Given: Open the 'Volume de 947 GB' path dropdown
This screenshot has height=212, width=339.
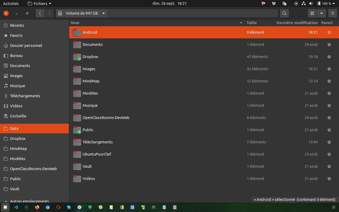Looking at the screenshot, I should tap(82, 13).
